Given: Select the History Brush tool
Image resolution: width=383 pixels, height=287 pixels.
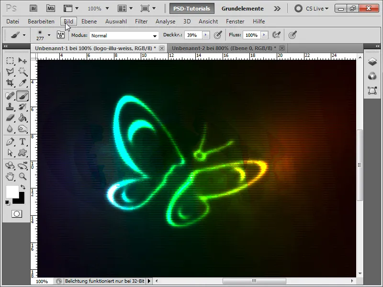Looking at the screenshot, I should pyautogui.click(x=23, y=107).
